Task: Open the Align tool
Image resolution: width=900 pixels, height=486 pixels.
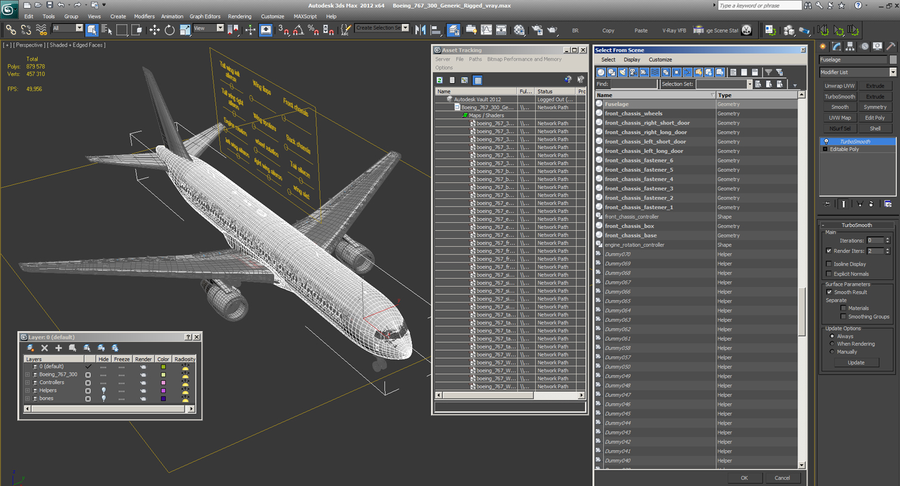Action: pyautogui.click(x=436, y=29)
